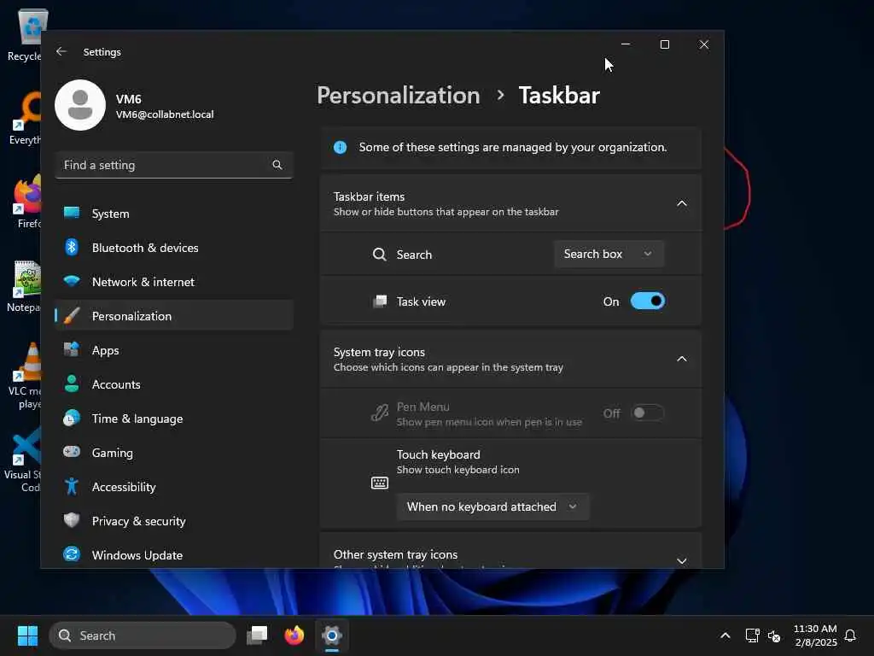The height and width of the screenshot is (656, 874).
Task: Click the System monitor icon in sidebar
Action: [x=72, y=213]
